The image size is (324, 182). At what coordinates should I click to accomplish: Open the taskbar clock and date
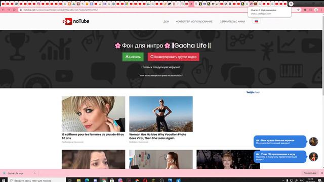[310, 180]
